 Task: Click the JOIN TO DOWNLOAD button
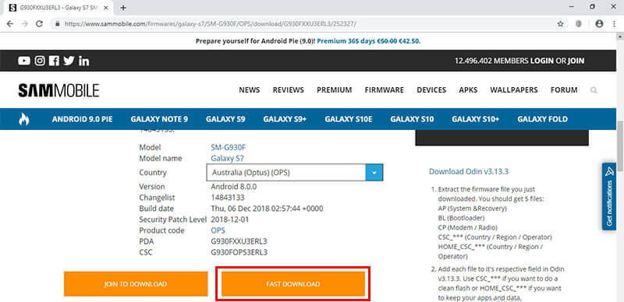pyautogui.click(x=136, y=284)
